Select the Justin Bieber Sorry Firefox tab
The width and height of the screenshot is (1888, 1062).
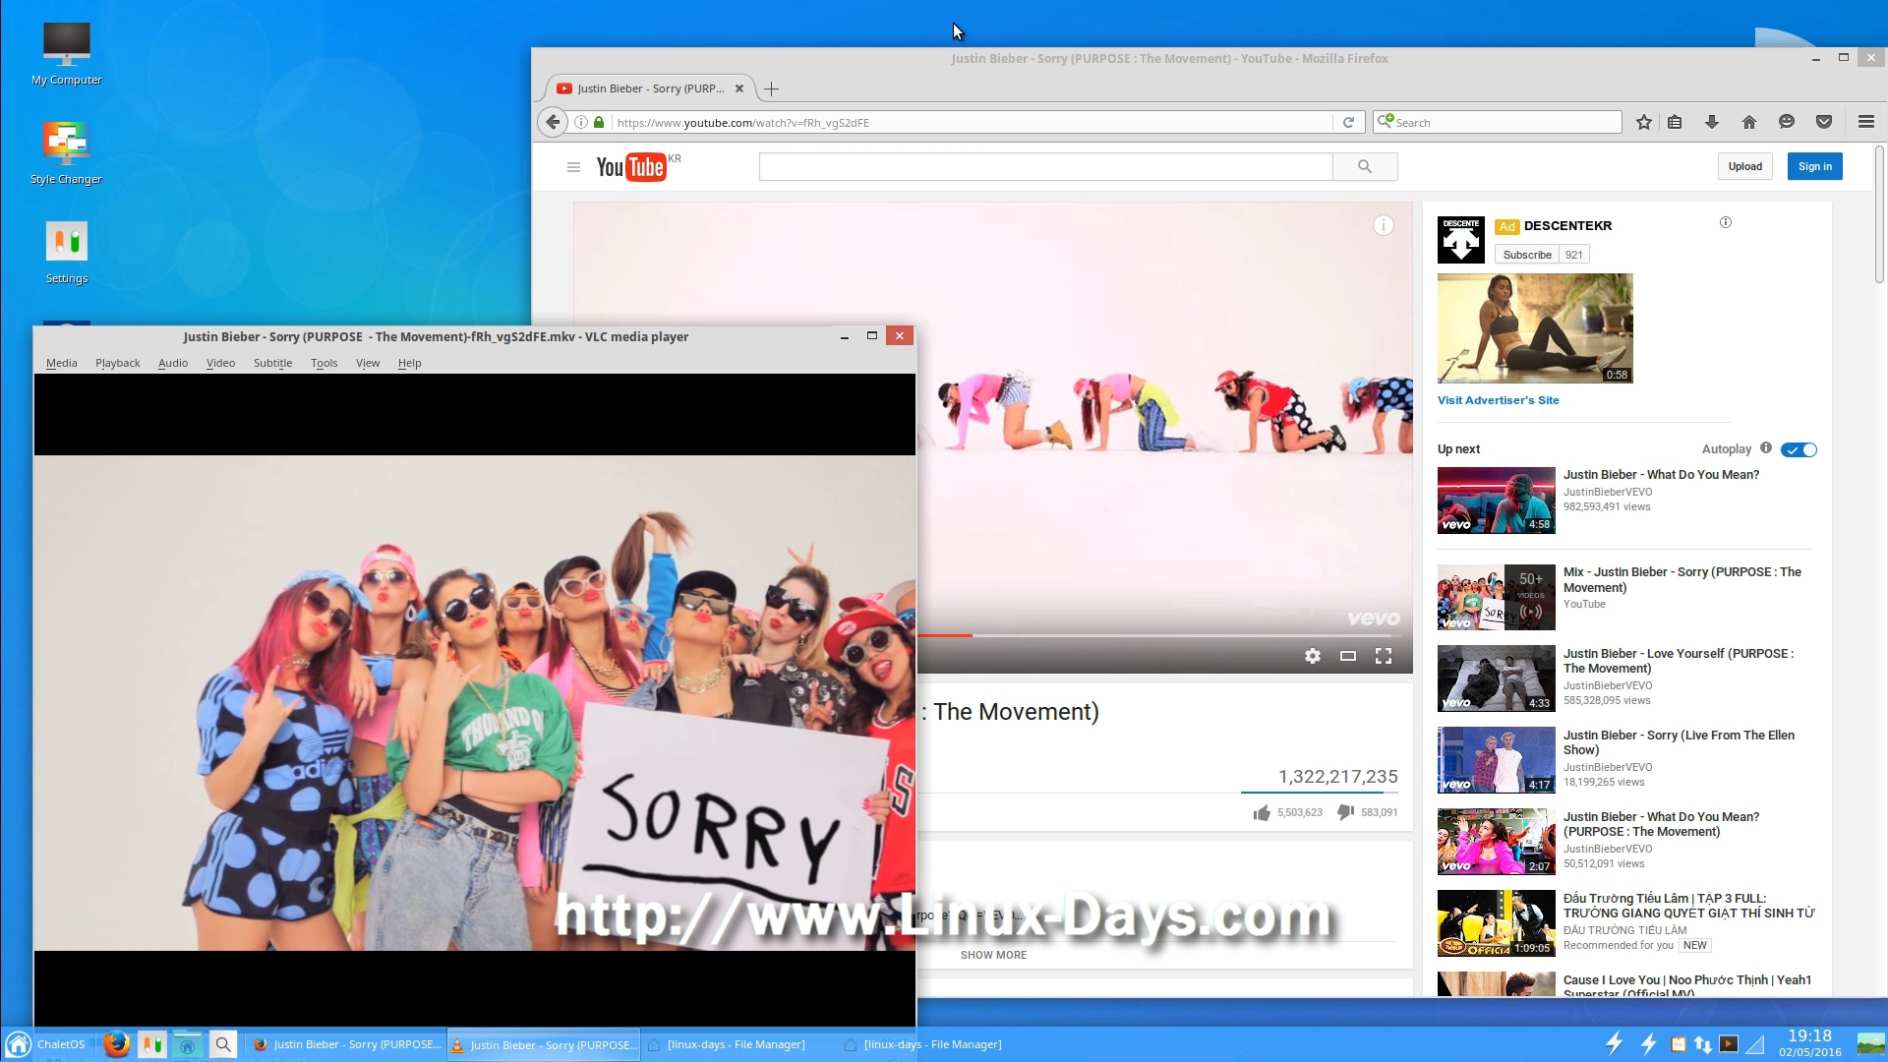click(649, 88)
